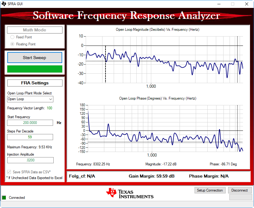Click the Steps Per Decade input field
Image resolution: width=254 pixels, height=208 pixels.
[30, 137]
